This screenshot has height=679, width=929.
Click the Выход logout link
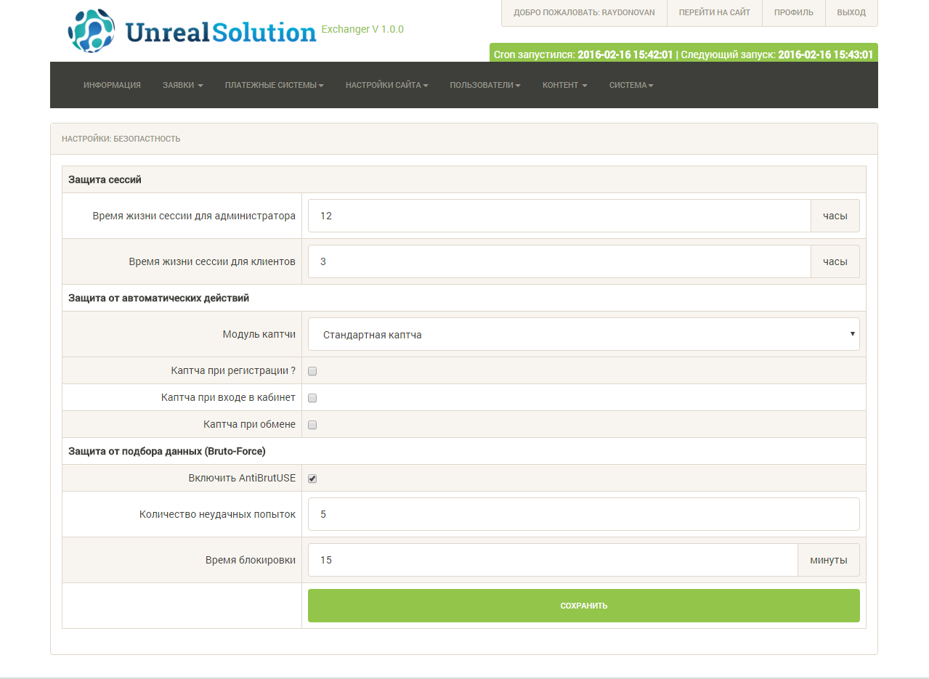851,13
